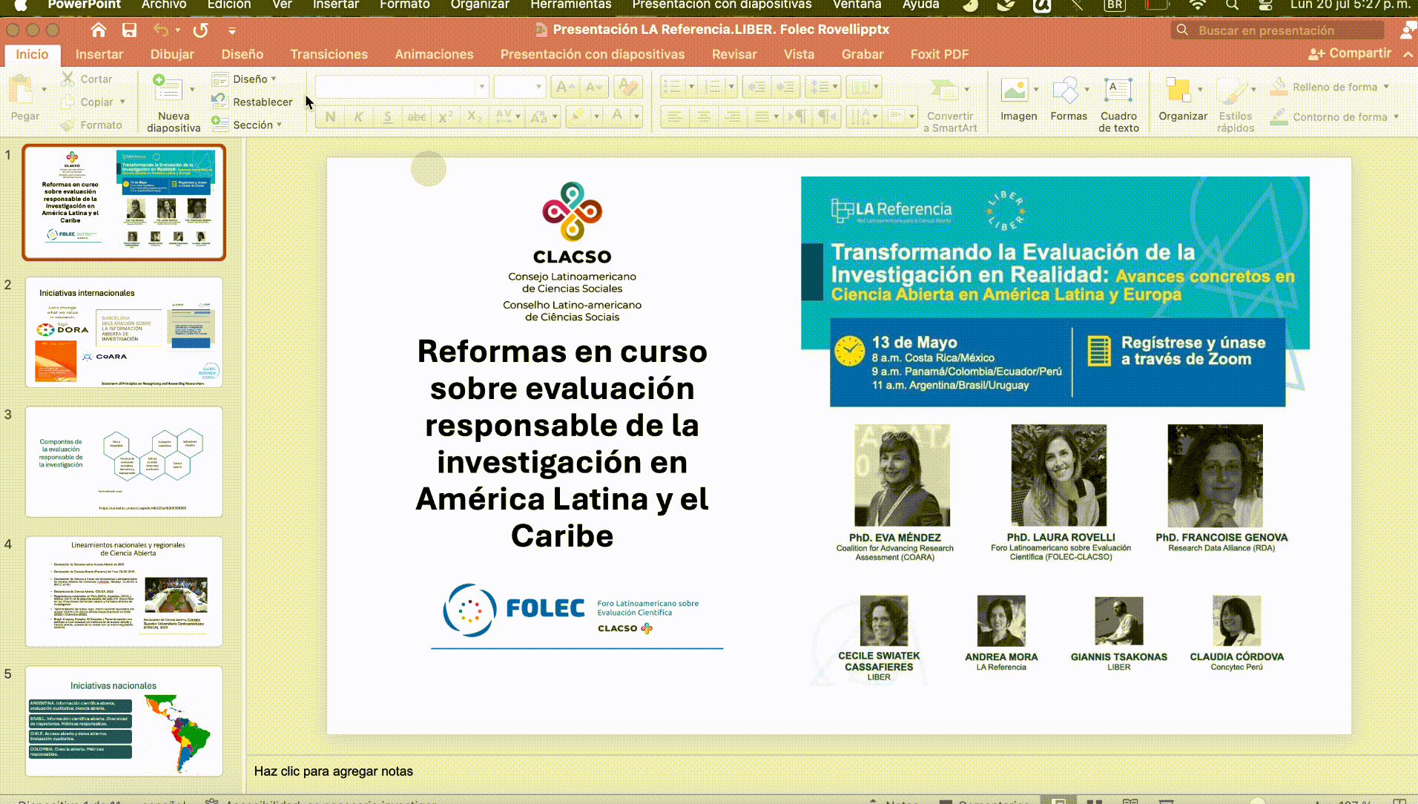Insert a Cuadro de texto
The image size is (1418, 804).
[x=1118, y=105]
